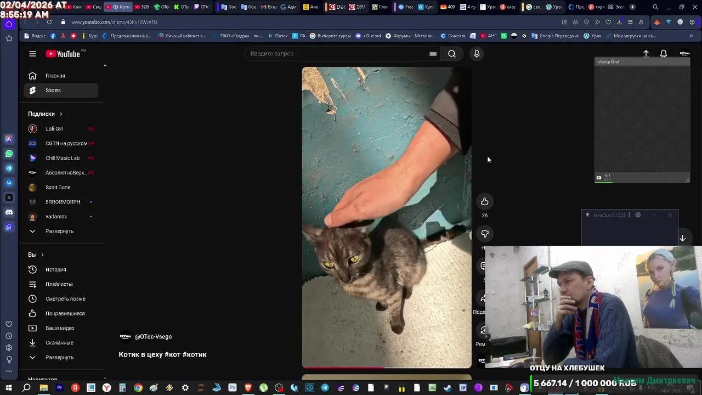Viewport: 702px width, 395px height.
Task: Start voice search with microphone icon
Action: tap(477, 54)
